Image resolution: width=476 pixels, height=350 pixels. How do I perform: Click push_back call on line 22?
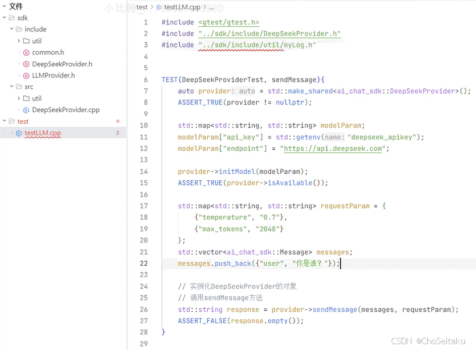tap(233, 263)
